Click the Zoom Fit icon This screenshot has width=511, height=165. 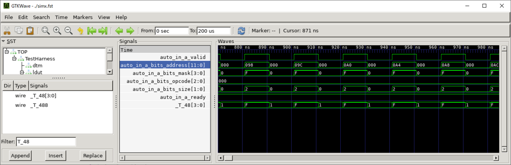tap(46, 31)
